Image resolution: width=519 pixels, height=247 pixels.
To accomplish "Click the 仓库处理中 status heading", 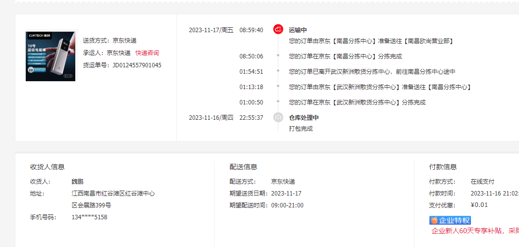I will coord(304,118).
